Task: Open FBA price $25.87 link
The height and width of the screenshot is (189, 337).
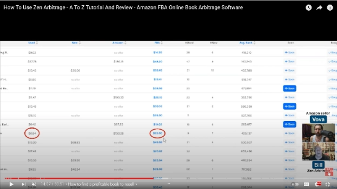Action: [x=158, y=151]
